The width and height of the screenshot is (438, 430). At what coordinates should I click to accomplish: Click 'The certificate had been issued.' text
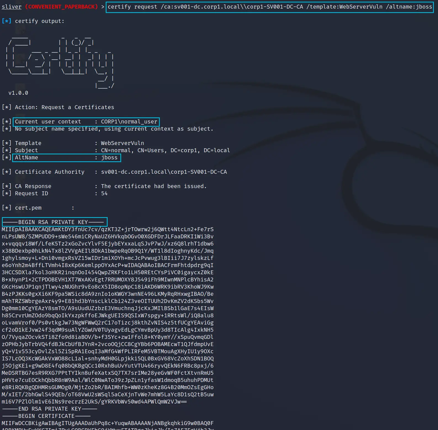[154, 186]
